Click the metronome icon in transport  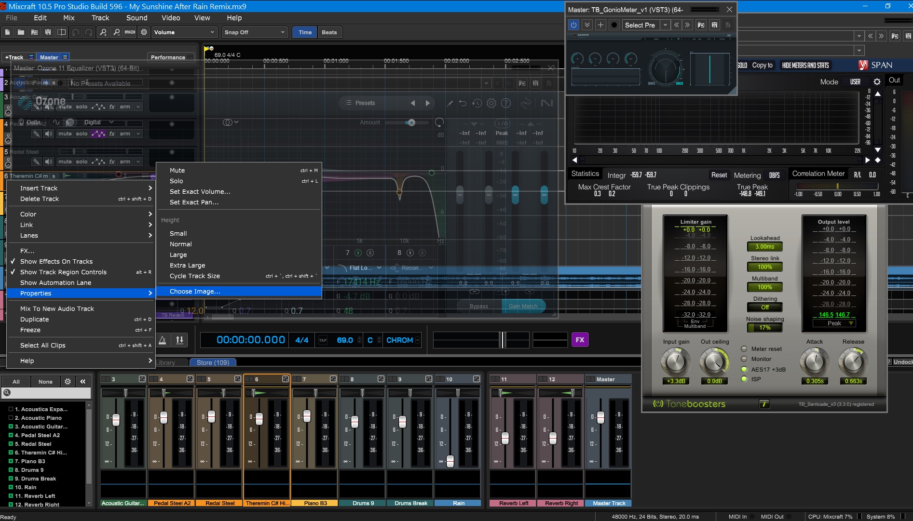click(x=163, y=340)
